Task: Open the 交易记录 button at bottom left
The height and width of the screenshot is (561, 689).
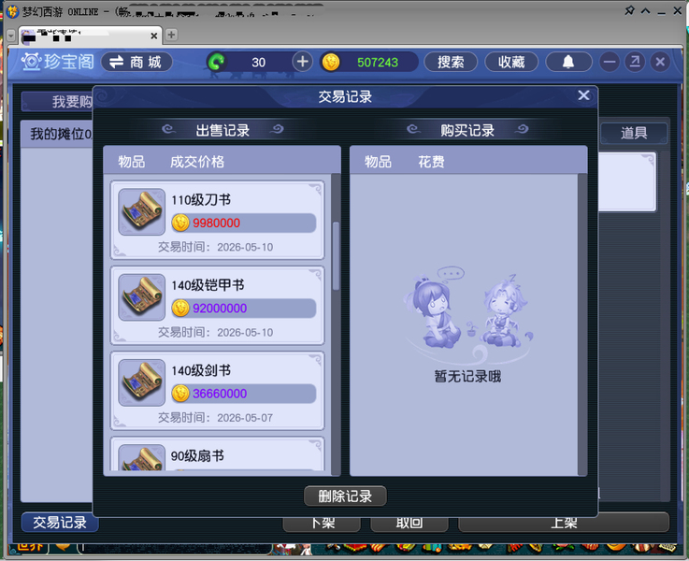Action: pos(60,523)
